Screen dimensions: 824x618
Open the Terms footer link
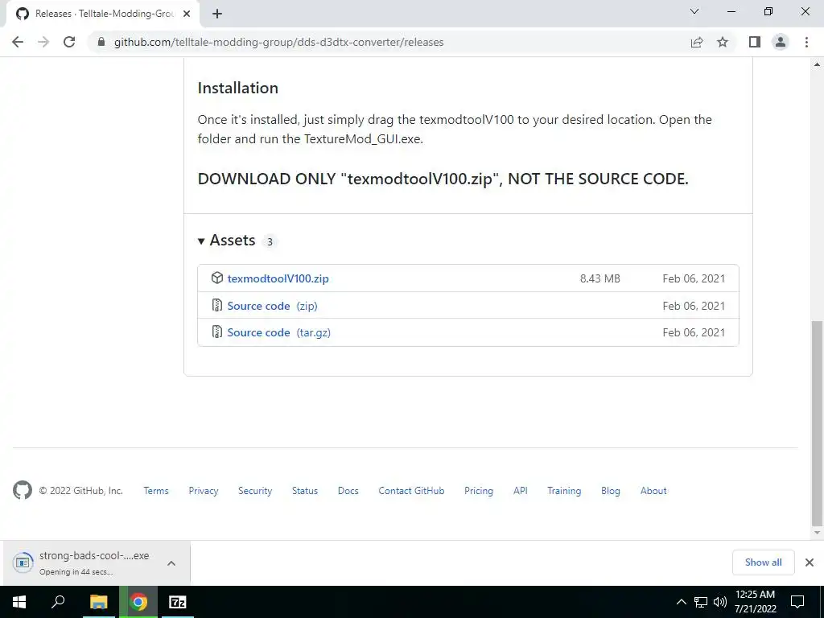click(x=156, y=491)
